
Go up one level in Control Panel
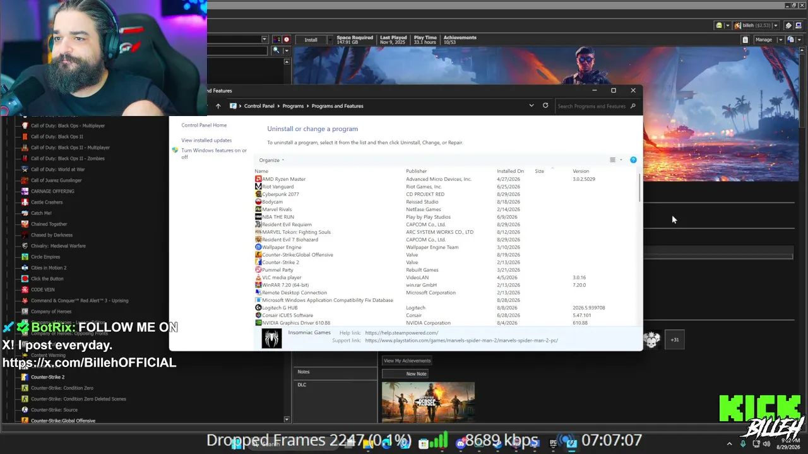(218, 106)
